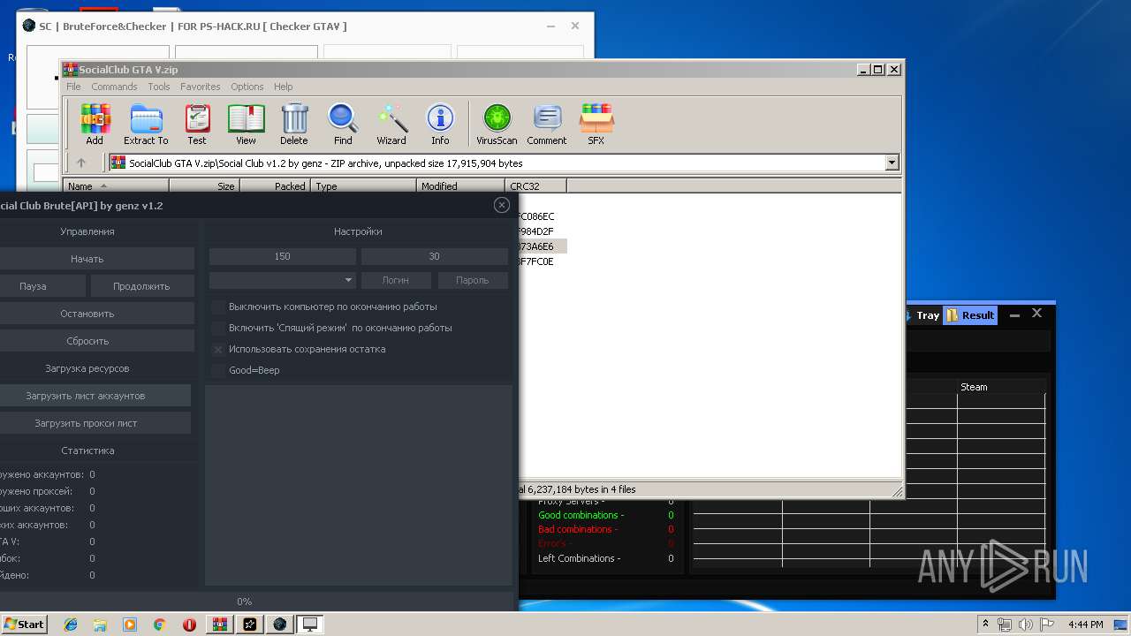Click the Action Center flag tray icon

(1046, 625)
